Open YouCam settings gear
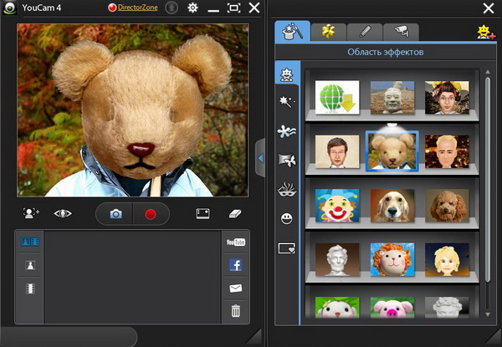 (x=192, y=8)
